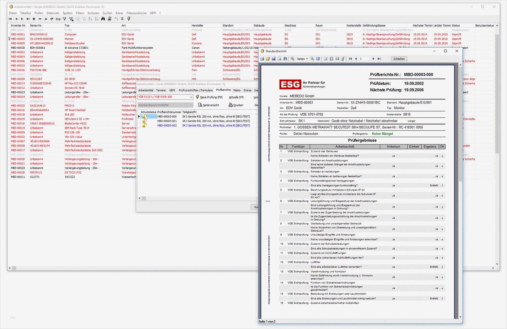This screenshot has width=507, height=329.
Task: Click the funnel filter icon
Action: pyautogui.click(x=65, y=19)
